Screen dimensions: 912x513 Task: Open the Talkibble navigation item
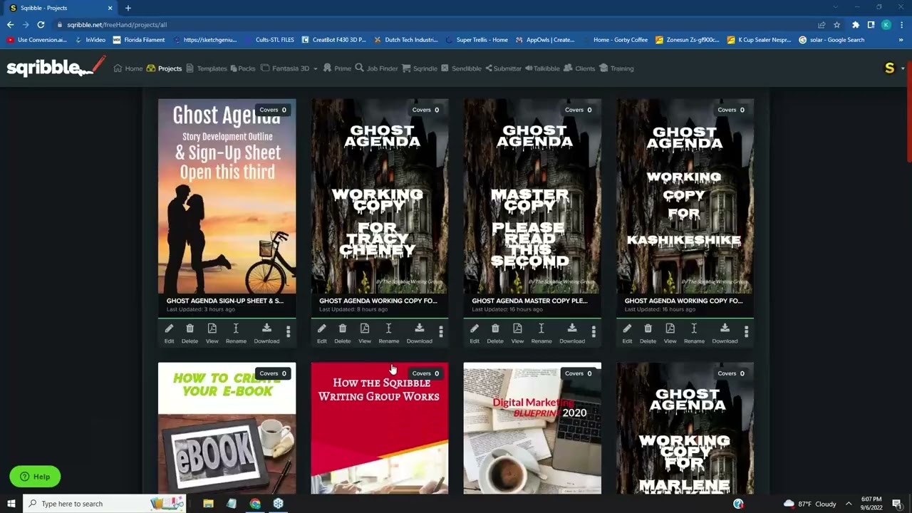[542, 68]
